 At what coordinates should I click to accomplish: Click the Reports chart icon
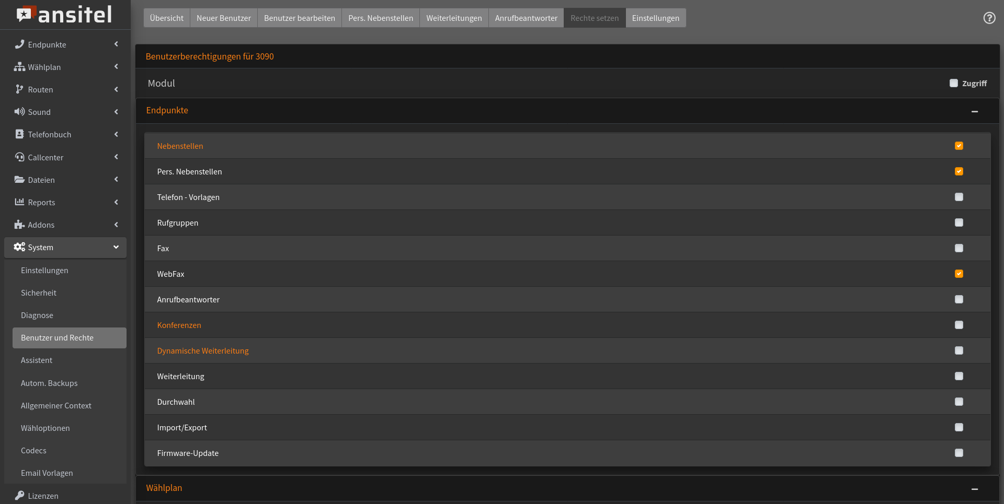[19, 202]
